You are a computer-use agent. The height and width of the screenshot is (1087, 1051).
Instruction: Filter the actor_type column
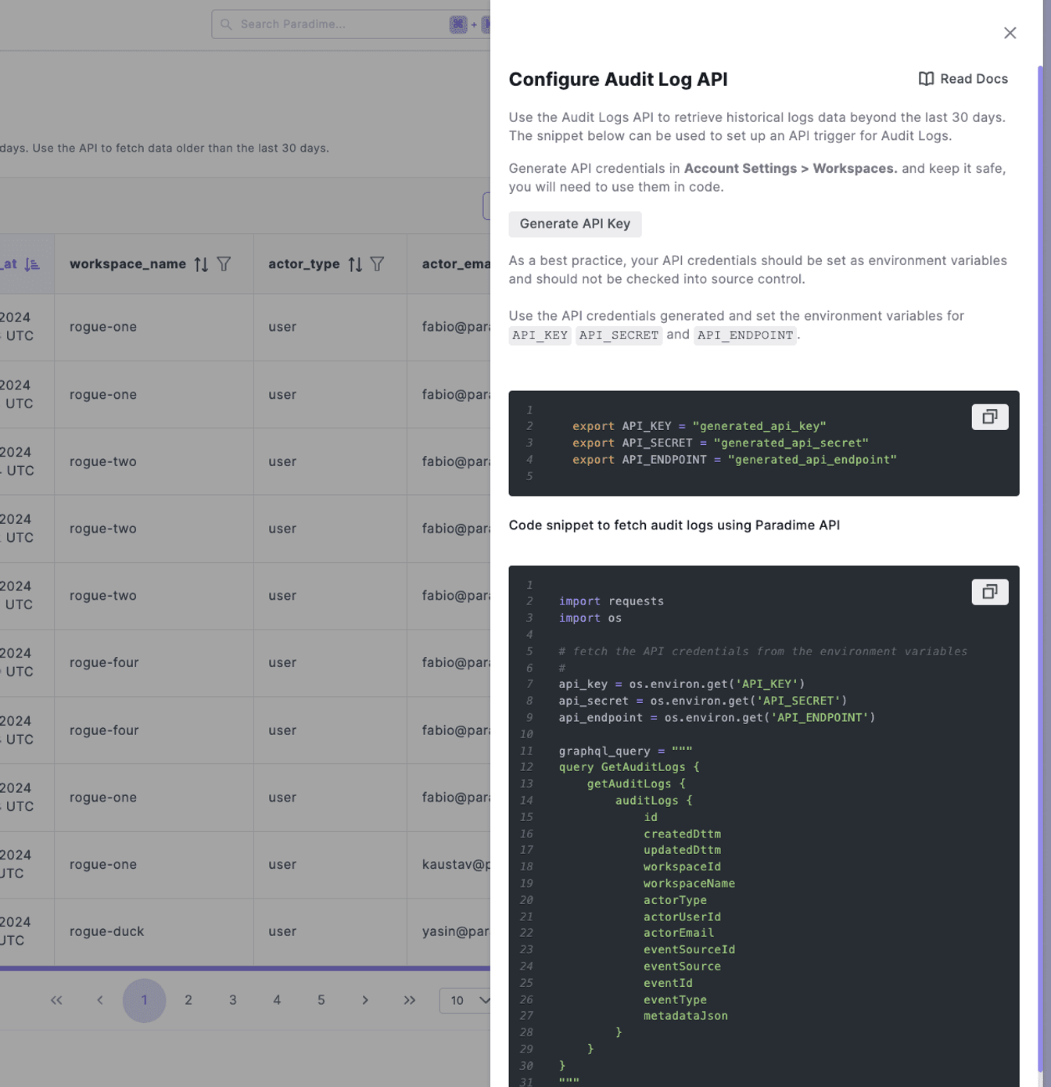377,264
